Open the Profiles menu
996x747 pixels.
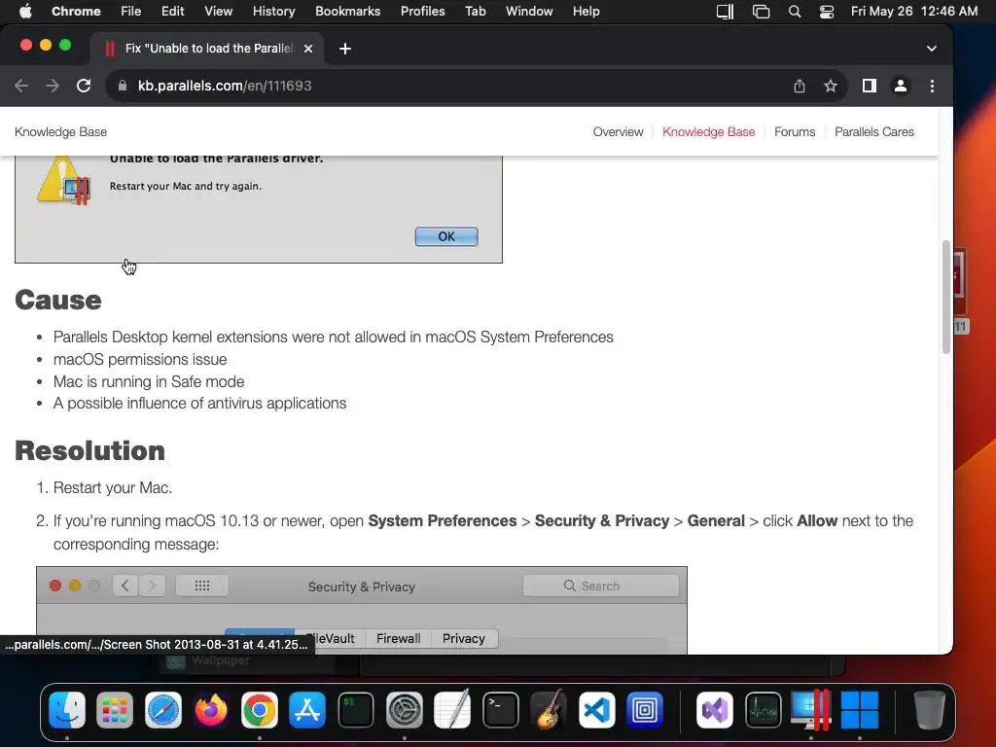[x=422, y=12]
